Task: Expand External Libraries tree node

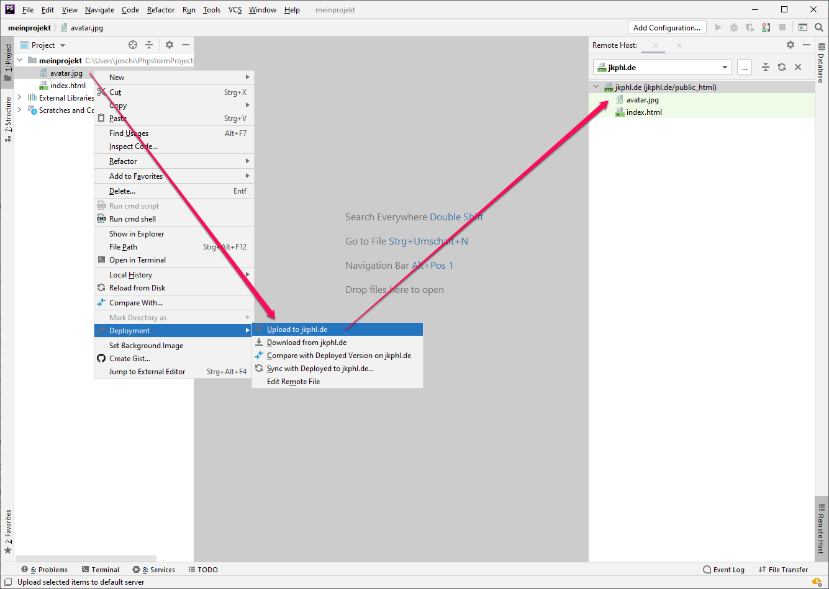Action: pyautogui.click(x=20, y=97)
